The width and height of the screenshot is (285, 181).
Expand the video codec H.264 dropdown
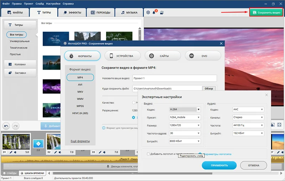pos(185,109)
